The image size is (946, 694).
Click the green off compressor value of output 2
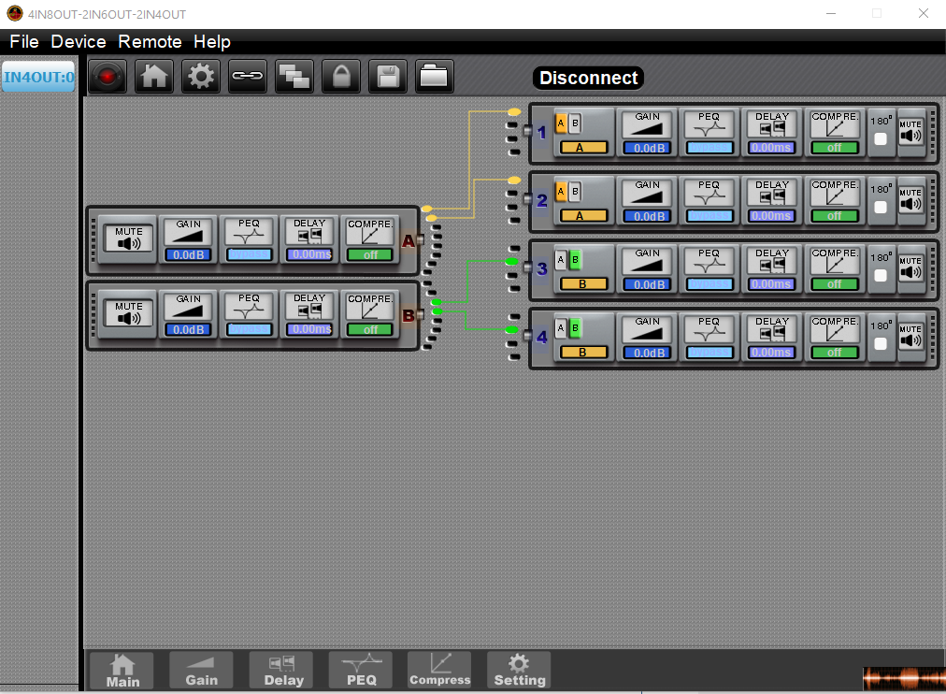(x=835, y=216)
